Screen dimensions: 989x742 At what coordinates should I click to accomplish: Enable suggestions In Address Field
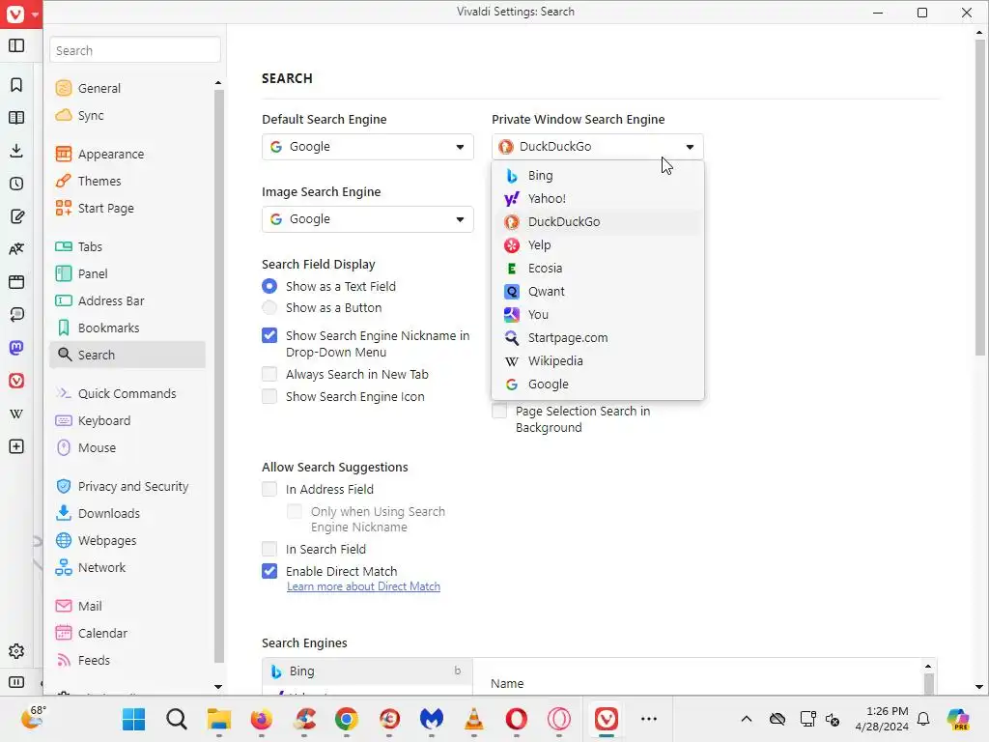point(269,490)
